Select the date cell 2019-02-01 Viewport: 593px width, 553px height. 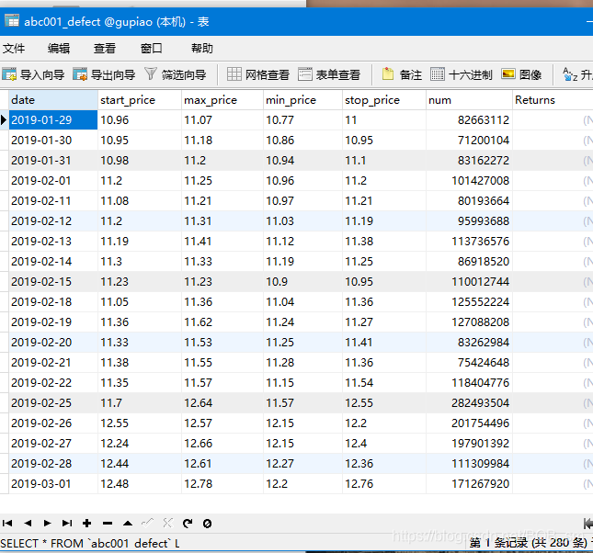53,180
